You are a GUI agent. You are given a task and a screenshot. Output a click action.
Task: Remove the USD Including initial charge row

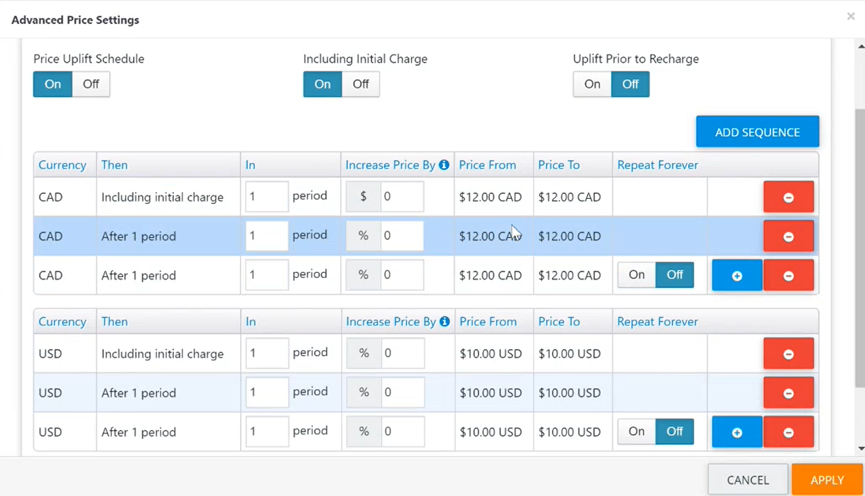click(788, 354)
